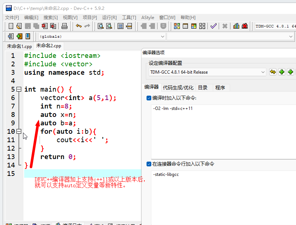Open the 搜索[S] menu
Image resolution: width=296 pixels, height=225 pixels.
pos(51,18)
